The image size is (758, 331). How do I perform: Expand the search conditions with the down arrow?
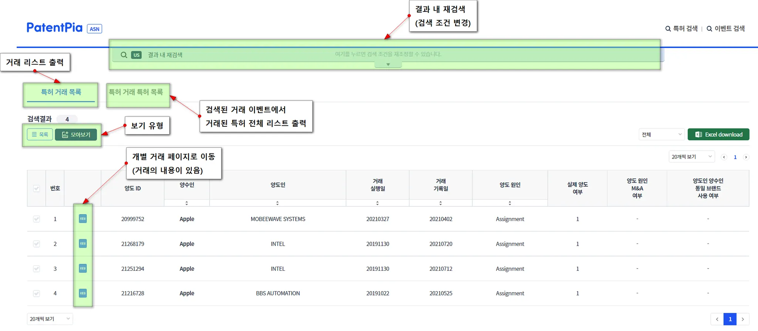(388, 65)
